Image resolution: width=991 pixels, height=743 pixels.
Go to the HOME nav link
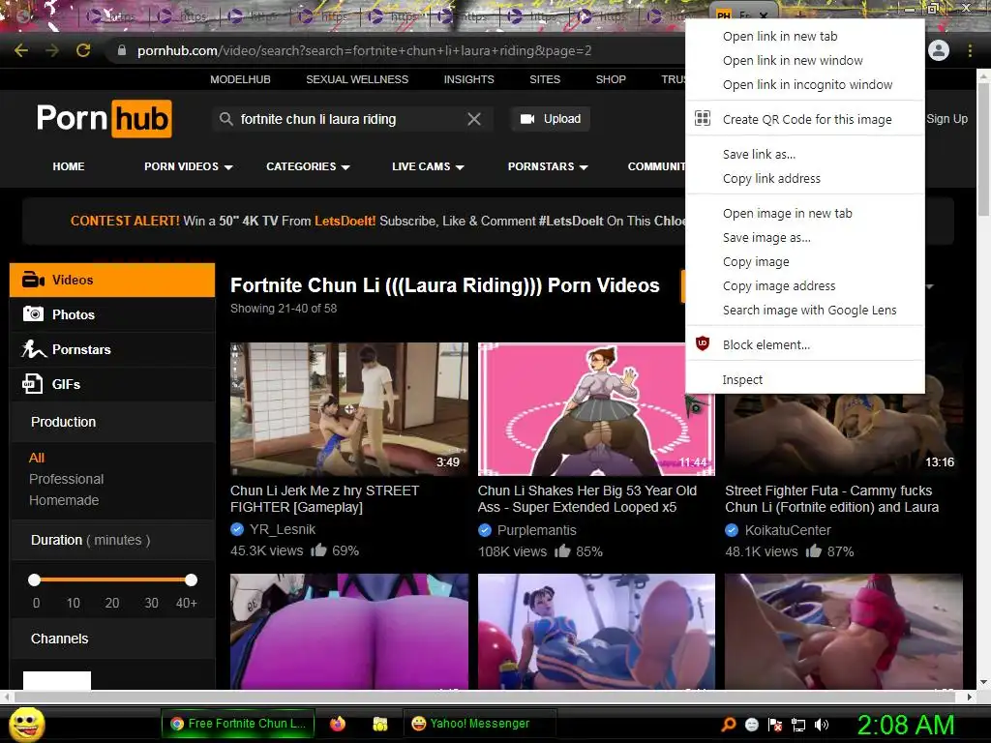tap(69, 166)
